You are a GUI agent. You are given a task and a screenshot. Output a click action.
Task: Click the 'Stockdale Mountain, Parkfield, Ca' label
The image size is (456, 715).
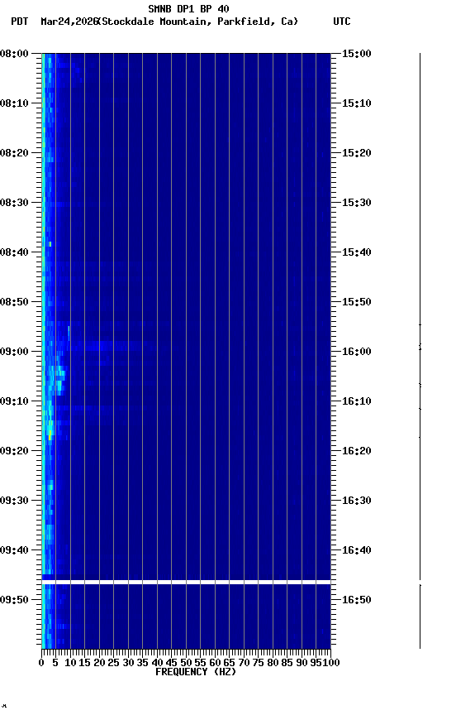tap(198, 22)
